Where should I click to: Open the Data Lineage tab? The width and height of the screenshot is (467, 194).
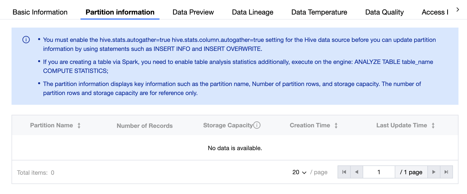(x=253, y=12)
